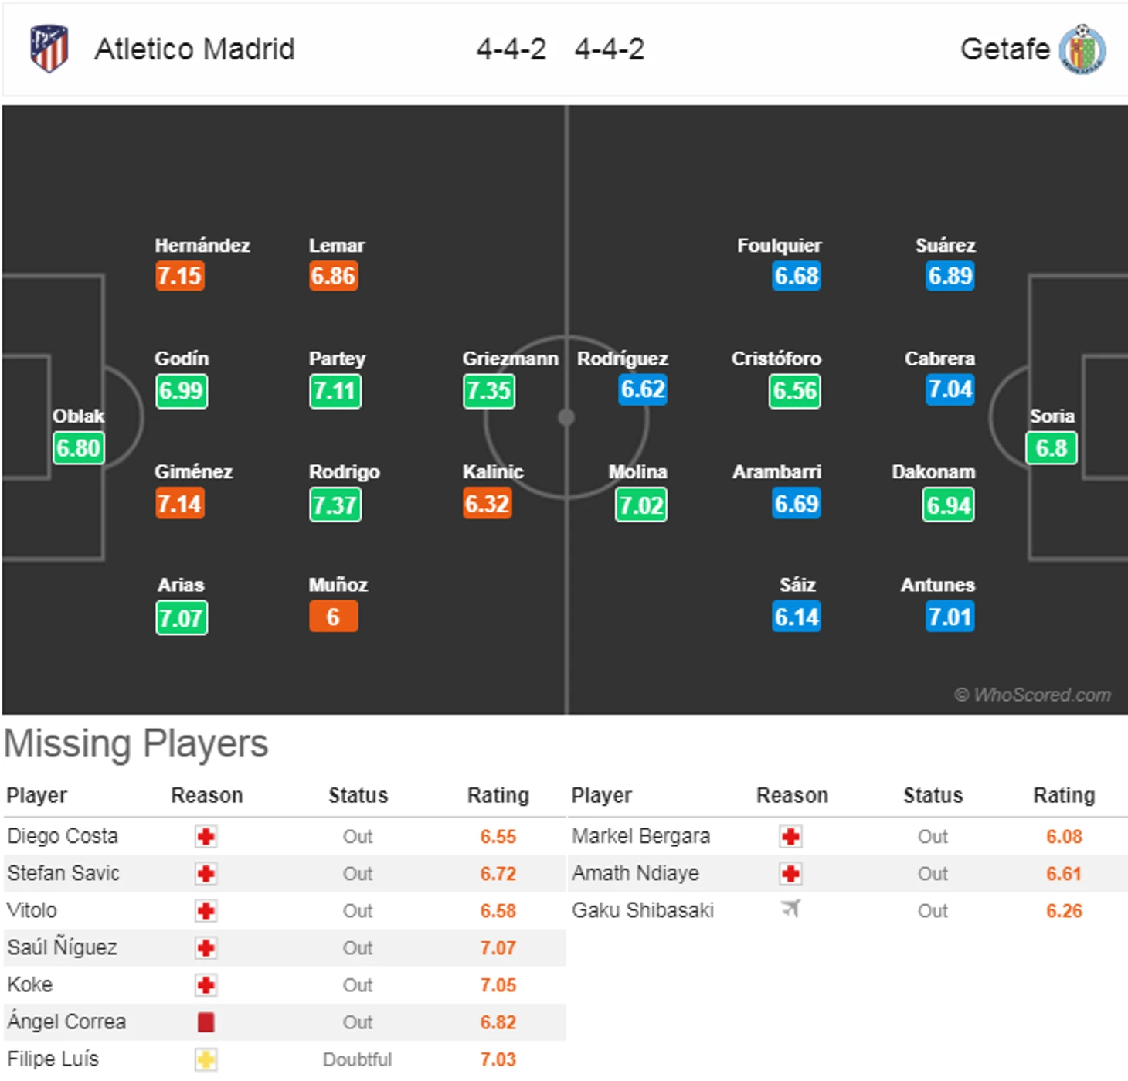Viewport: 1128px width, 1081px height.
Task: Sort Atletico missing players by Rating header
Action: tap(498, 796)
